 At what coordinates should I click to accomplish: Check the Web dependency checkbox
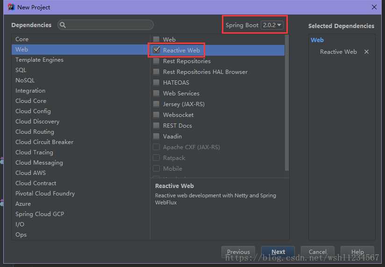[156, 39]
